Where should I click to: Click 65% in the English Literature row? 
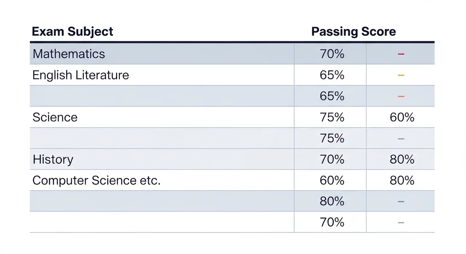pos(332,75)
